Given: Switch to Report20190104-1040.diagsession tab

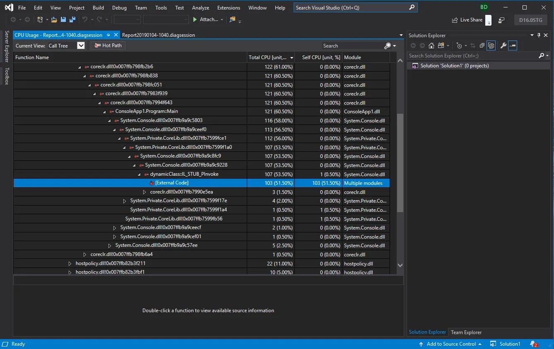Looking at the screenshot, I should click(159, 35).
